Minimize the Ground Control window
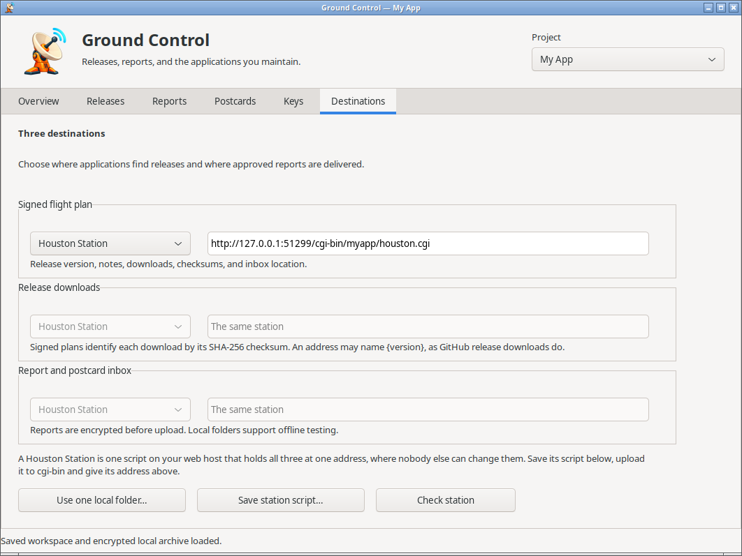This screenshot has width=742, height=556. click(x=708, y=8)
